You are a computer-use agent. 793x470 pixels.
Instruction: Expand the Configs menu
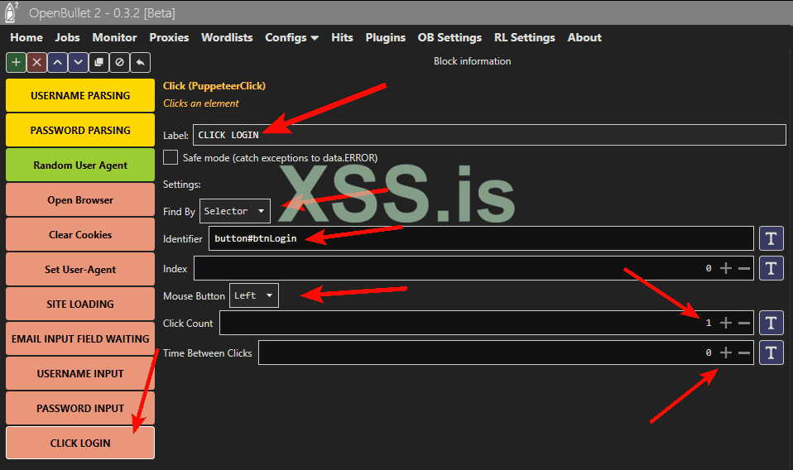(292, 38)
